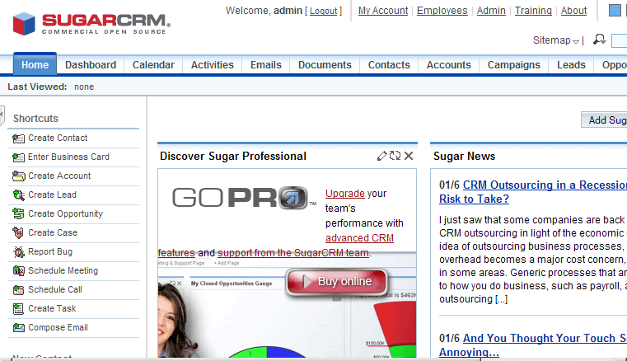Click the Schedule Meeting shortcut text
Image resolution: width=627 pixels, height=361 pixels.
[63, 270]
